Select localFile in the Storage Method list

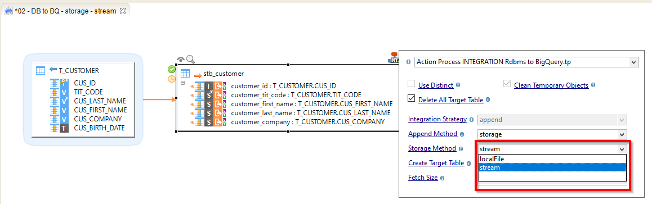[x=552, y=159]
